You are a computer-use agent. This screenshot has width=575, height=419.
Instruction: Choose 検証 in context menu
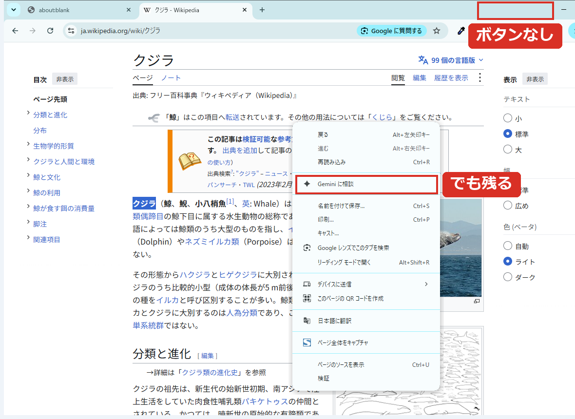[x=366, y=378]
